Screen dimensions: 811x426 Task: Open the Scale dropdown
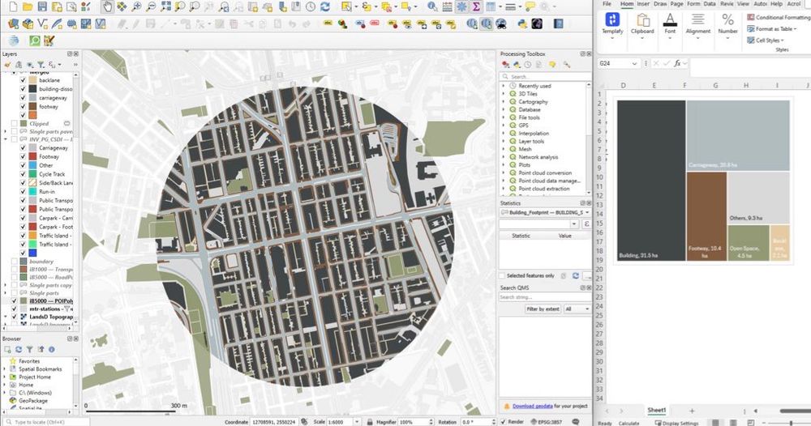click(357, 422)
